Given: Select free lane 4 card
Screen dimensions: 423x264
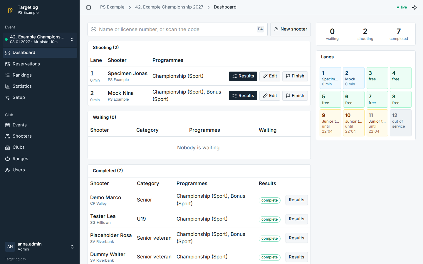Looking at the screenshot, I should (x=401, y=78).
